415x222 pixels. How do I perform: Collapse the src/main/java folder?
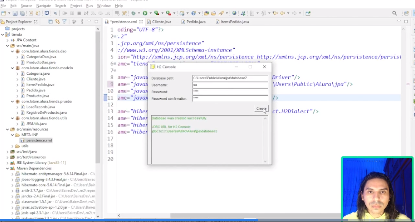tap(7, 46)
